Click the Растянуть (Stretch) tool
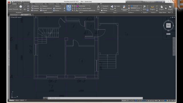This screenshot has height=103, width=183. (x=35, y=10)
